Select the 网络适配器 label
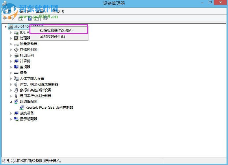 point(29,102)
